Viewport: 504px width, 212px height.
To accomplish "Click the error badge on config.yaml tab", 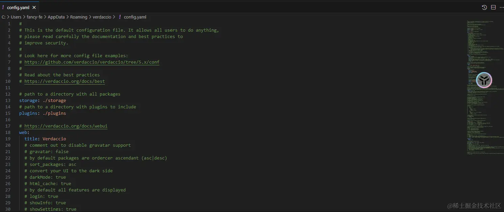I will (x=3, y=7).
